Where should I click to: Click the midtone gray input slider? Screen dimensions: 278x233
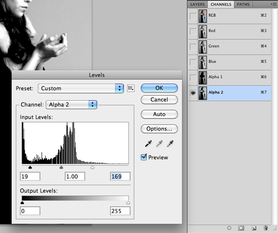pos(61,168)
